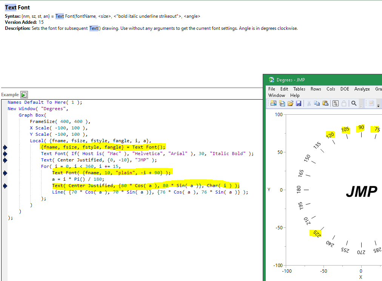Run the example script with the play icon
The width and height of the screenshot is (382, 281).
(24, 95)
